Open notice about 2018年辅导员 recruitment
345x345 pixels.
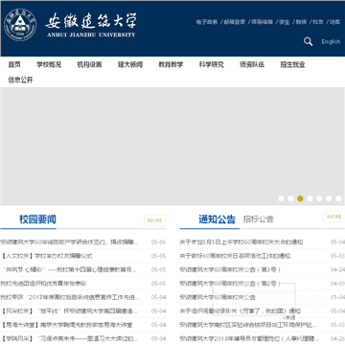[x=249, y=338]
